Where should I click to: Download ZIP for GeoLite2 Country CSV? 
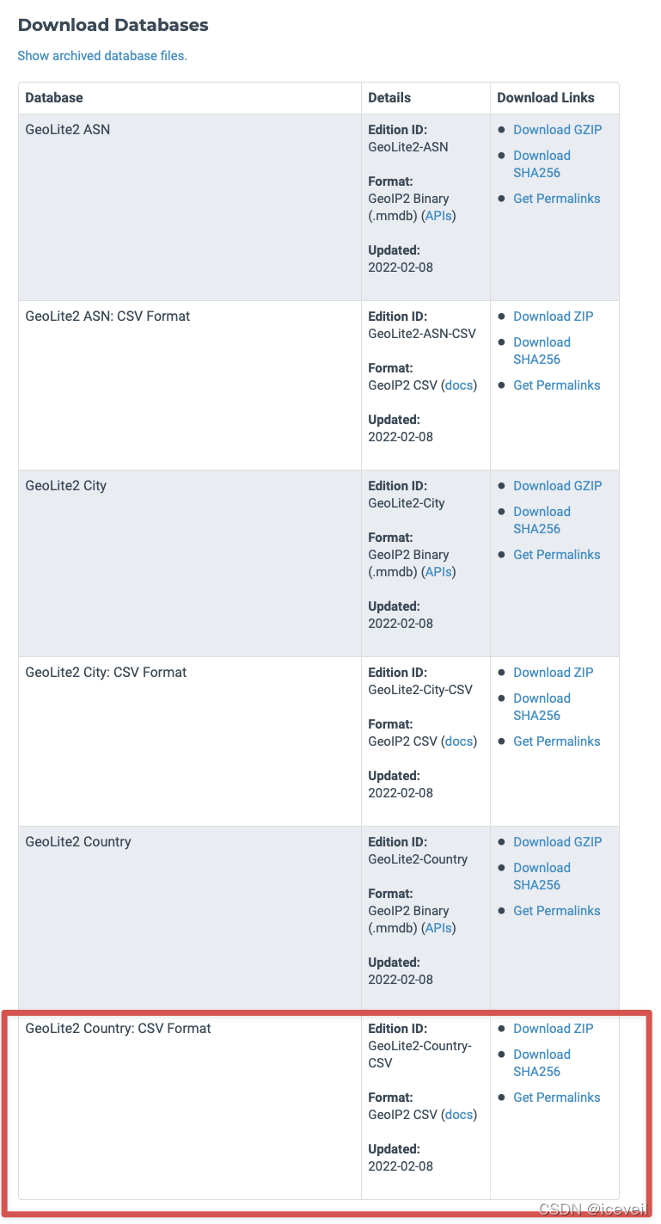pyautogui.click(x=553, y=1029)
